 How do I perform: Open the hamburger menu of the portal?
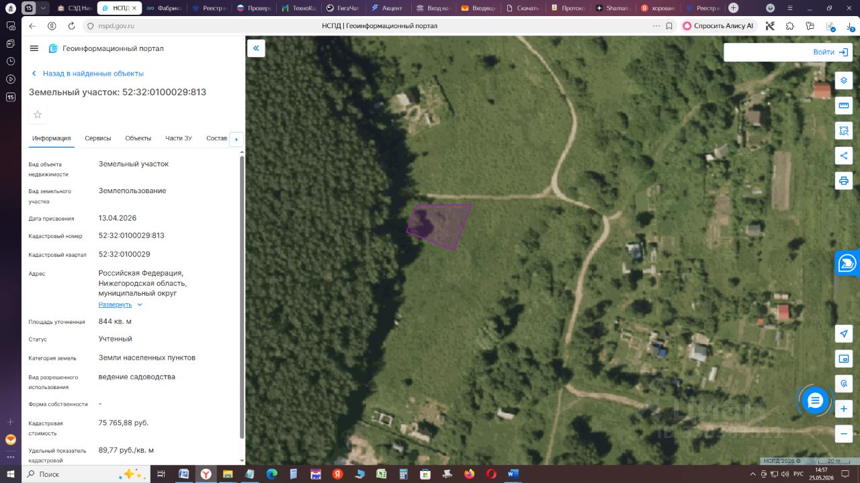pos(34,48)
